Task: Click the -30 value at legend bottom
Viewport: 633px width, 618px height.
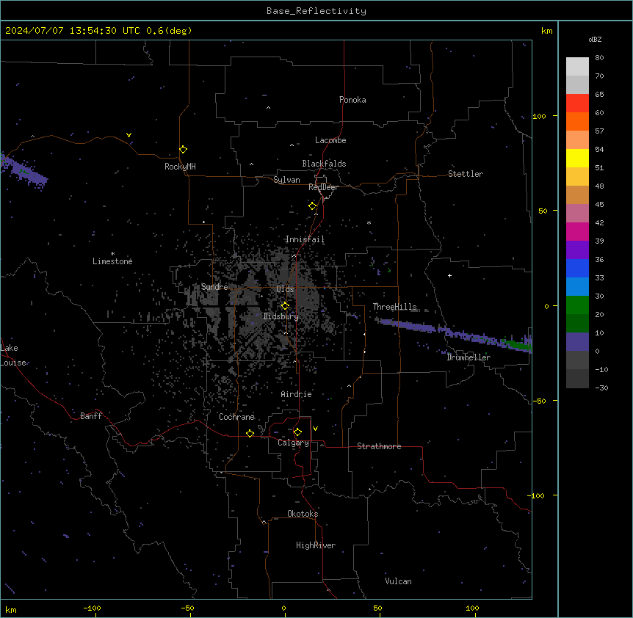Action: (601, 388)
